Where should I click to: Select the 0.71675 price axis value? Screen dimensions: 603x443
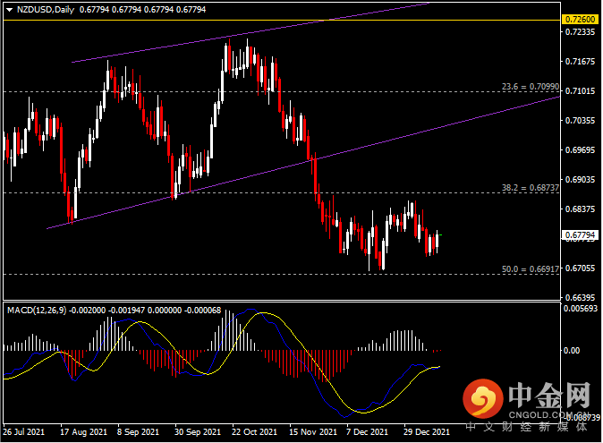[581, 62]
